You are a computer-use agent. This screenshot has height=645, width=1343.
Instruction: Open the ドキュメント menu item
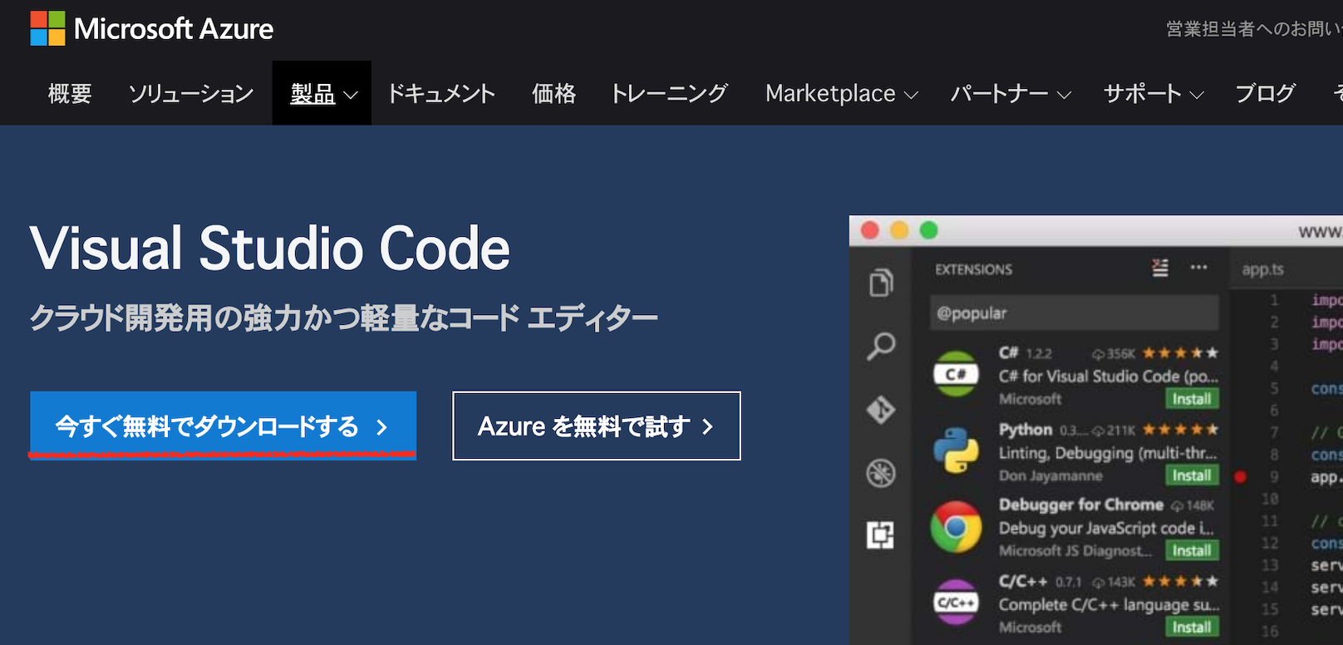441,94
